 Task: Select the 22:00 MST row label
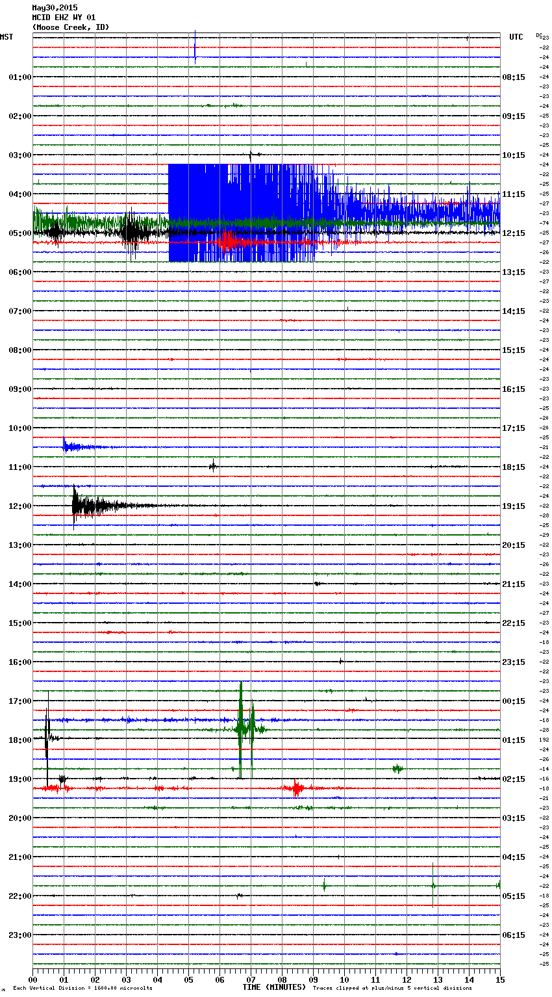(20, 896)
